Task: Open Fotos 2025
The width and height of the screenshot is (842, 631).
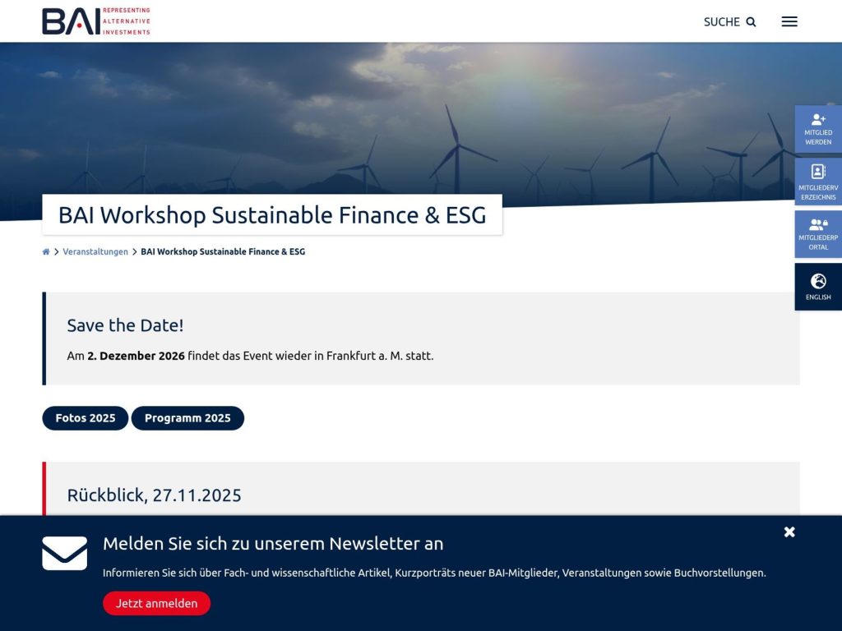Action: (85, 418)
